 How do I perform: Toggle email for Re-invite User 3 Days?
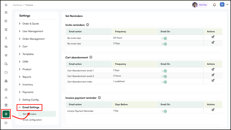pyautogui.click(x=164, y=44)
